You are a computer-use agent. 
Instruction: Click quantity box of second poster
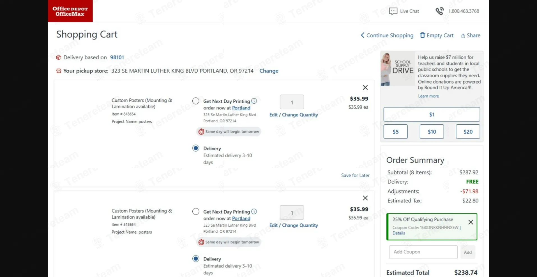[x=292, y=213]
